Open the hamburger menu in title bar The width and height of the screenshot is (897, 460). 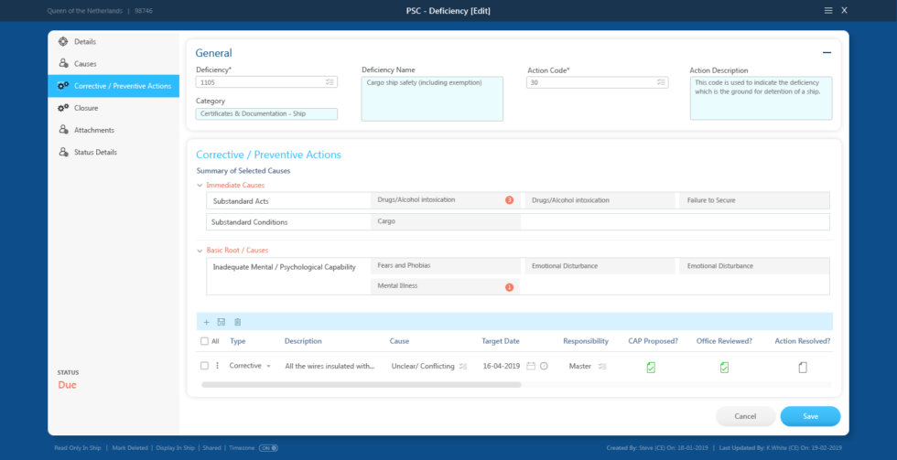(828, 10)
